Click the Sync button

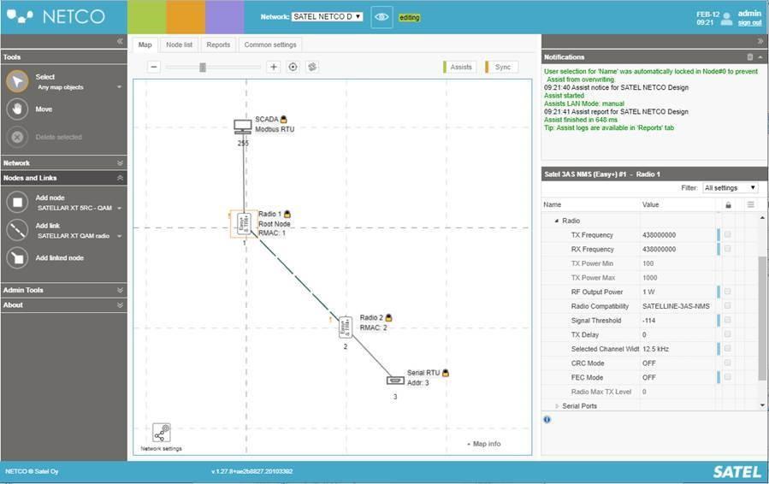(501, 68)
